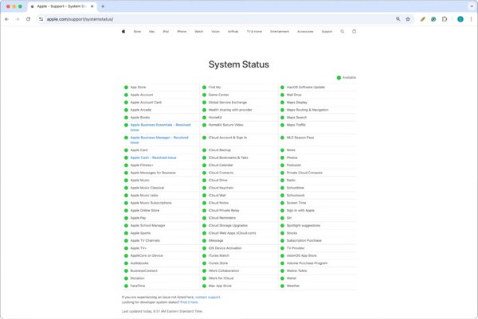Screen dimensions: 478x319
Task: Click the iCloud Drive entry
Action: click(x=218, y=181)
